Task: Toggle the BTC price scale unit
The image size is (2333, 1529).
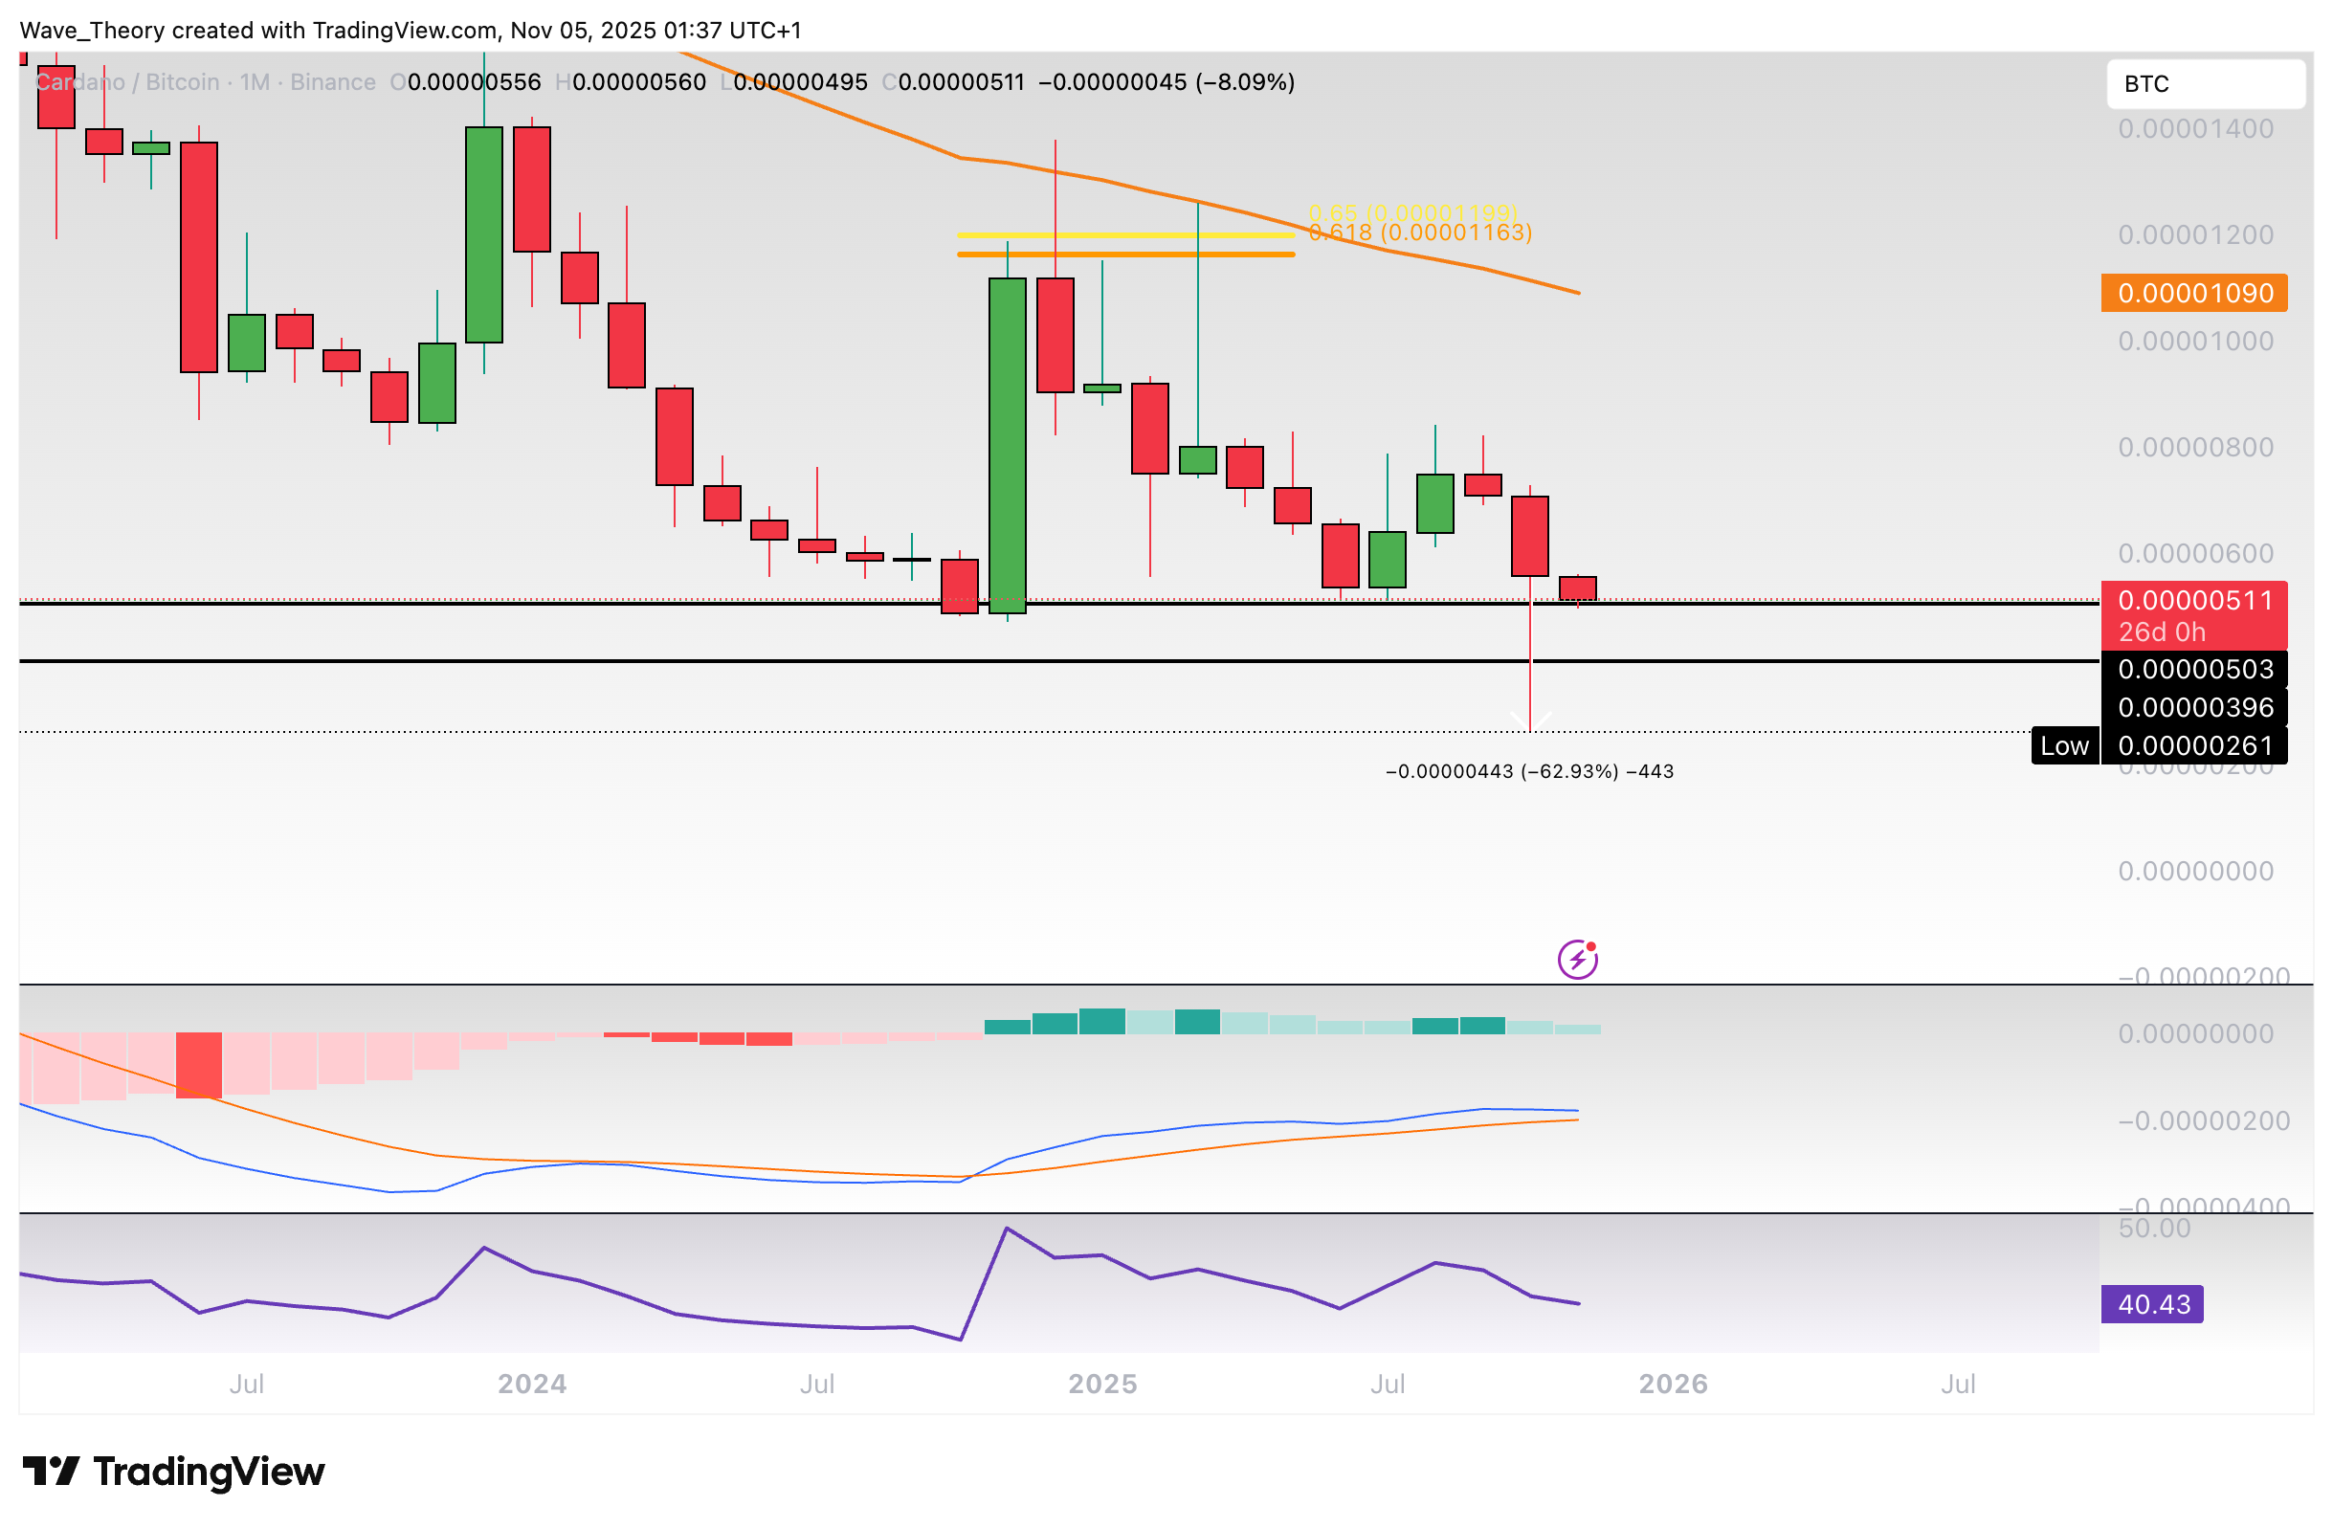Action: click(2206, 84)
